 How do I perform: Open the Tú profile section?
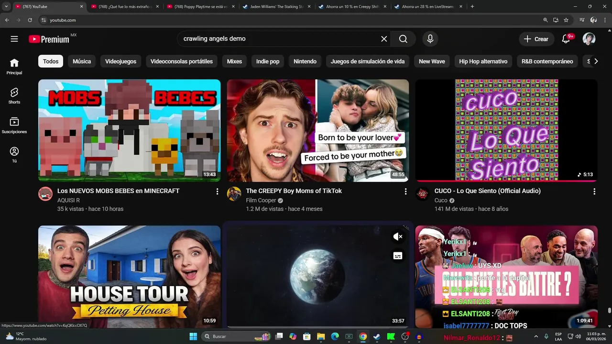(x=14, y=154)
